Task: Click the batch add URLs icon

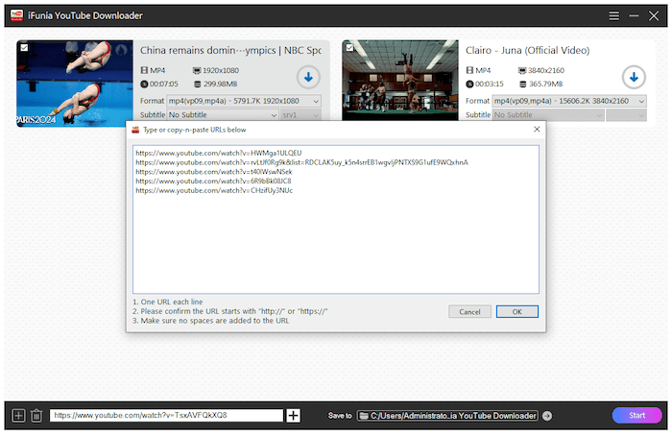Action: 17,415
